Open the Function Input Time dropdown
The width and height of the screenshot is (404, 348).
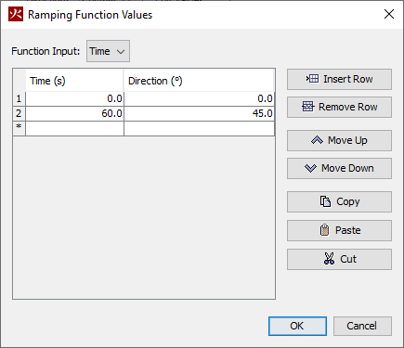click(x=108, y=51)
